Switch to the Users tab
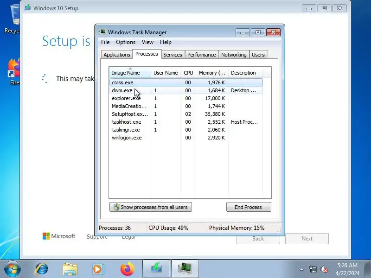Viewport: 371px width, 278px height. click(x=258, y=55)
